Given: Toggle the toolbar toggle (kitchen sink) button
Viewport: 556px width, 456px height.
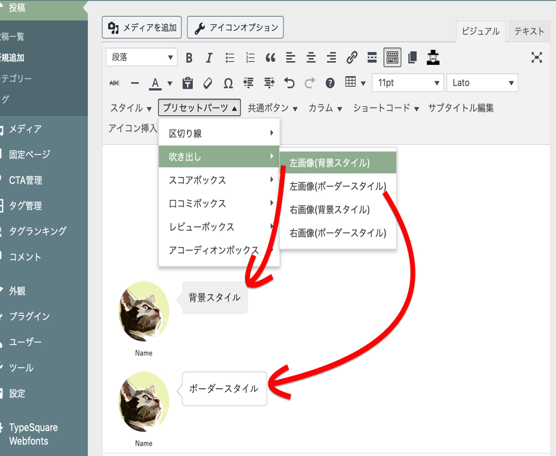Looking at the screenshot, I should 392,58.
